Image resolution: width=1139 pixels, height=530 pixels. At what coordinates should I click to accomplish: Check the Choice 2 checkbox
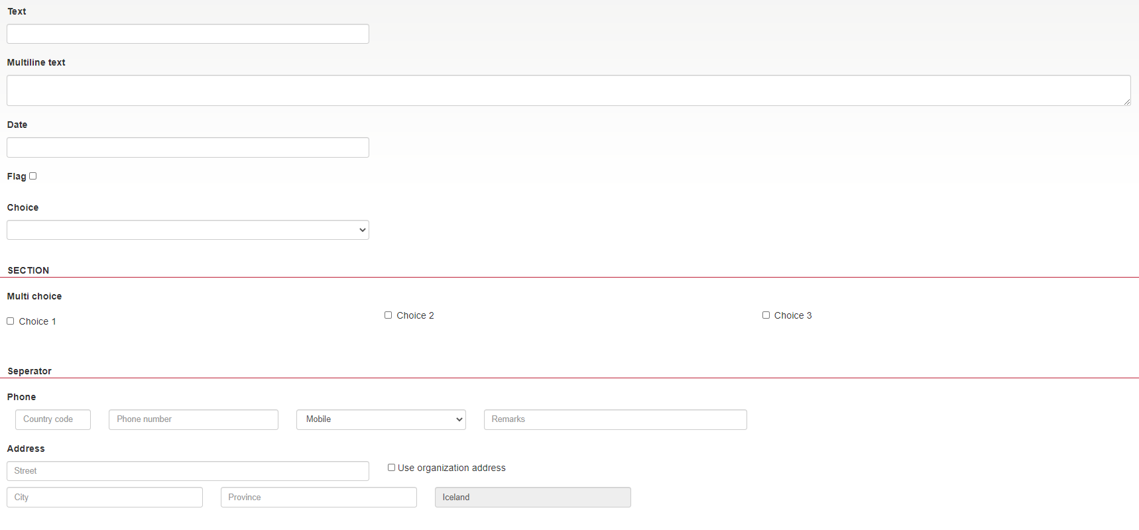(389, 315)
